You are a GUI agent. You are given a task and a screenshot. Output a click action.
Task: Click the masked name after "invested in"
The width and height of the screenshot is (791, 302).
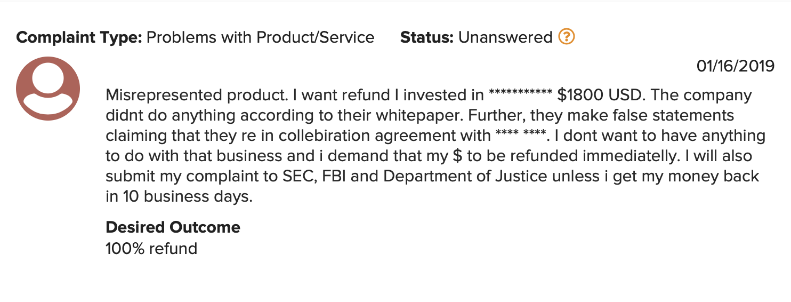click(520, 96)
